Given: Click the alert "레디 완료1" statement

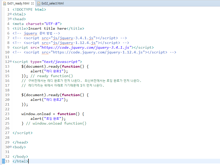Looking at the screenshot, I should [49, 71].
